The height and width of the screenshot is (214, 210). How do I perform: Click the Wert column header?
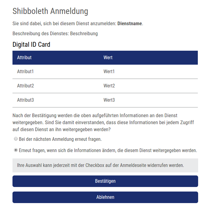click(108, 58)
